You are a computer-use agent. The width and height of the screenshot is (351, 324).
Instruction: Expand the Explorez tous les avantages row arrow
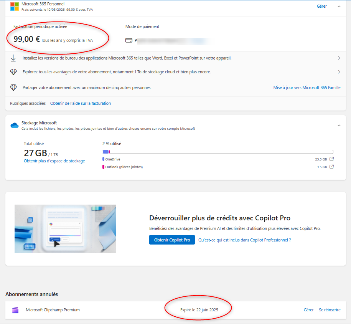point(339,72)
